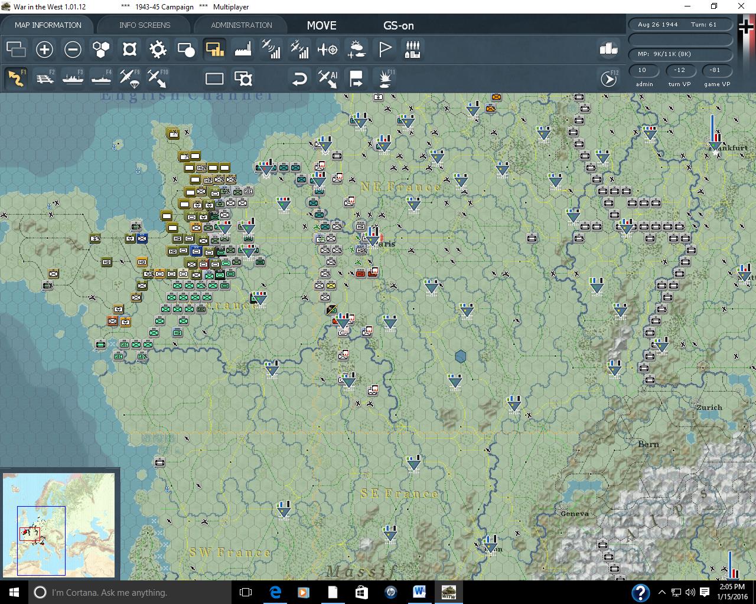Open the HP taskbar icon
This screenshot has width=756, height=604.
click(x=390, y=592)
